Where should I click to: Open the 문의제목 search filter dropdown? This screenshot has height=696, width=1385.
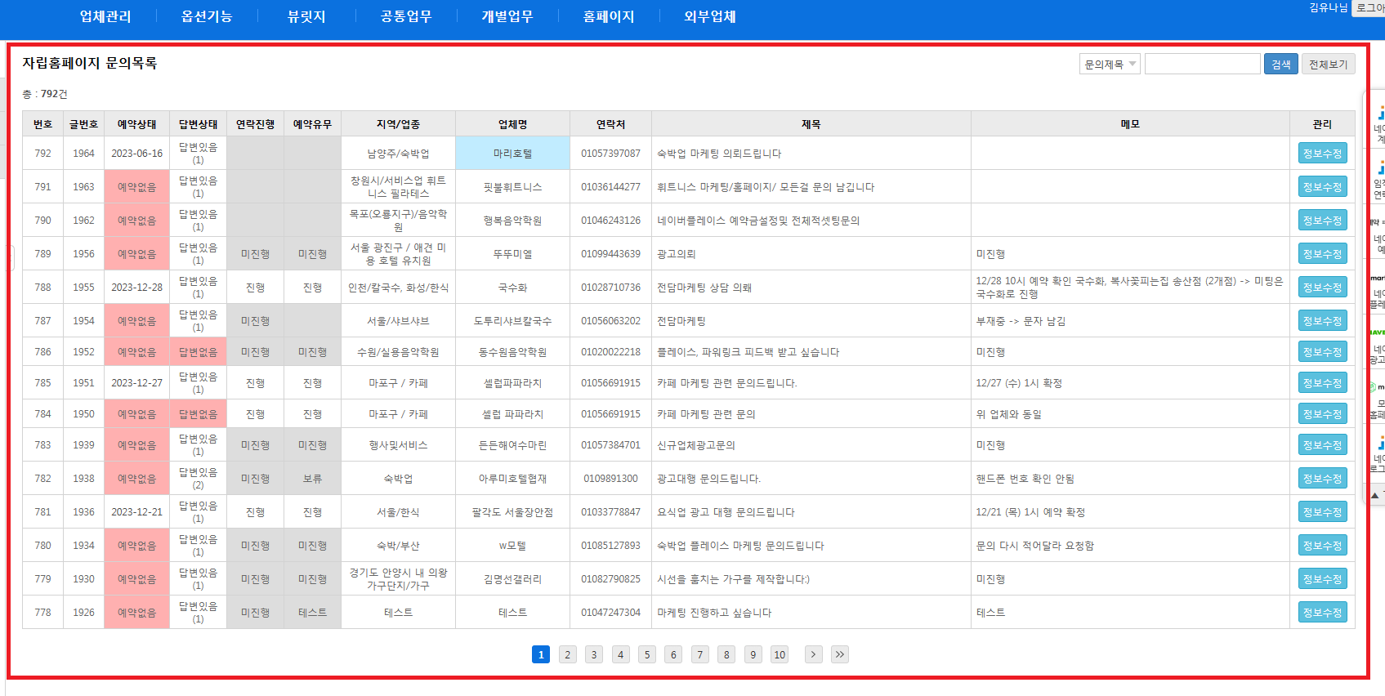(x=1109, y=65)
